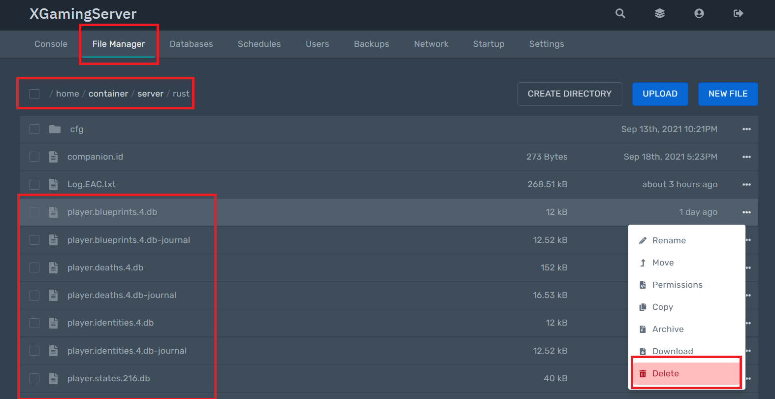The image size is (775, 399).
Task: Navigate to home in breadcrumb
Action: point(67,94)
